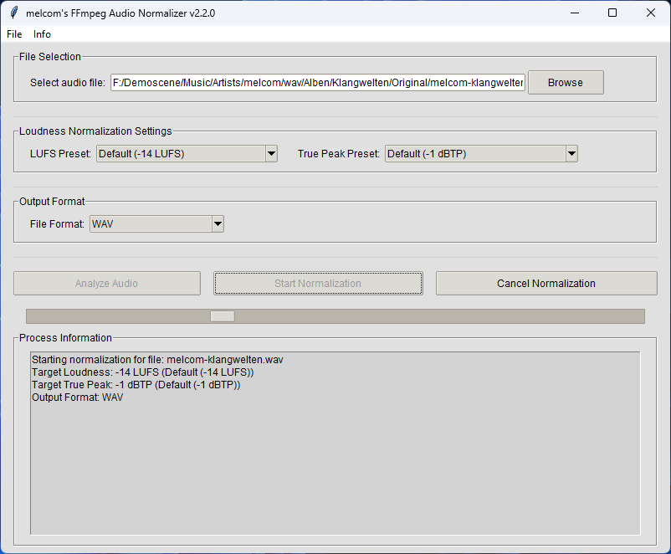671x554 pixels.
Task: Click the Analyze Audio button
Action: click(x=107, y=284)
